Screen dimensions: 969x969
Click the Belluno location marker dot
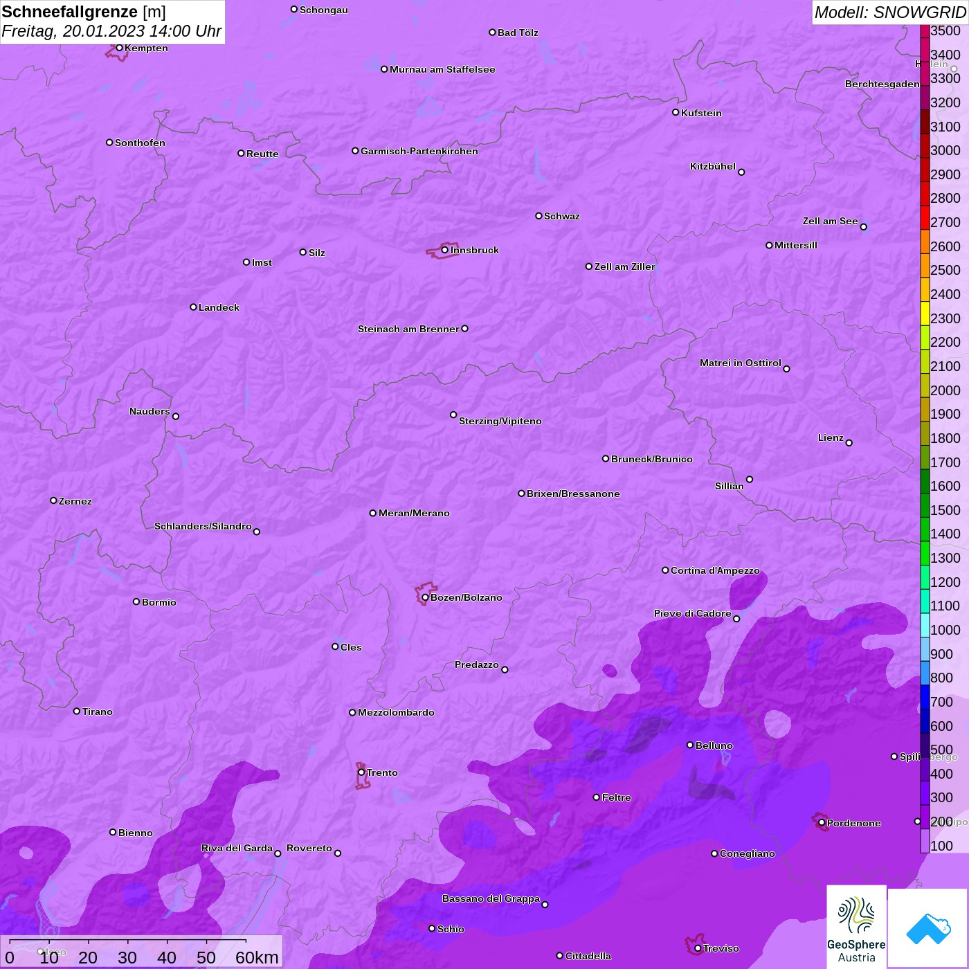coord(690,745)
